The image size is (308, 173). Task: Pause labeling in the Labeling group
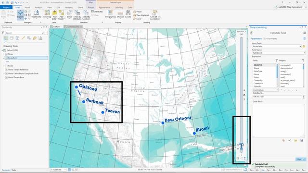pyautogui.click(x=138, y=12)
